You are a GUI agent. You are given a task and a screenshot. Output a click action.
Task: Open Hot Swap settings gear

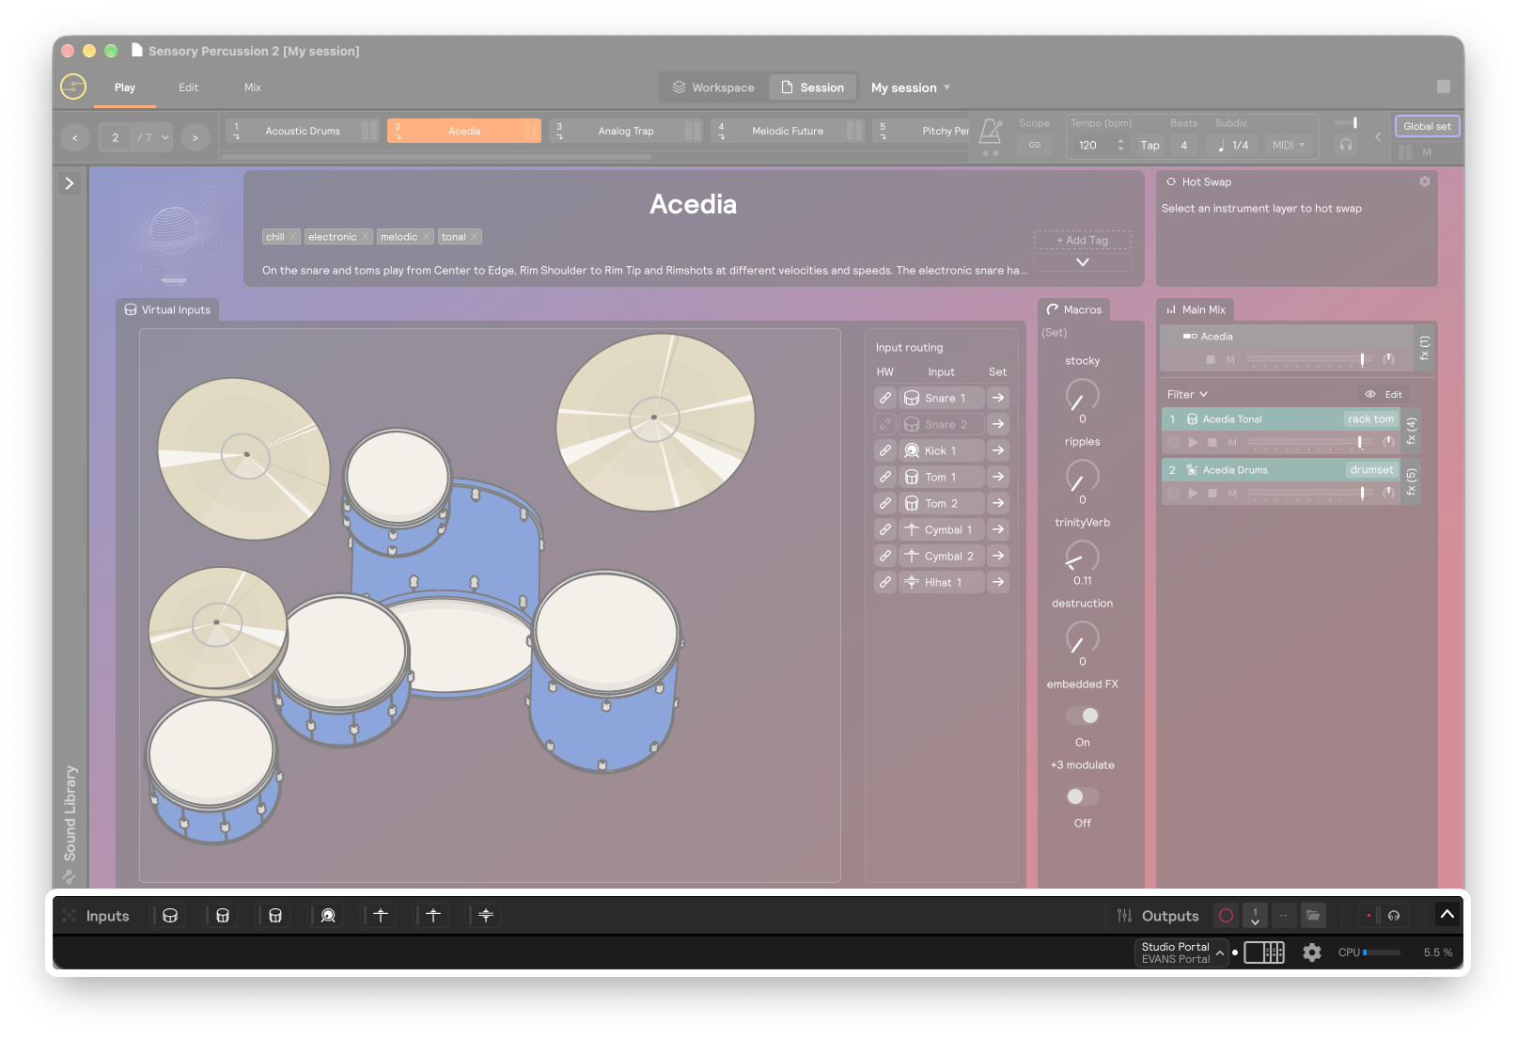[x=1425, y=181]
